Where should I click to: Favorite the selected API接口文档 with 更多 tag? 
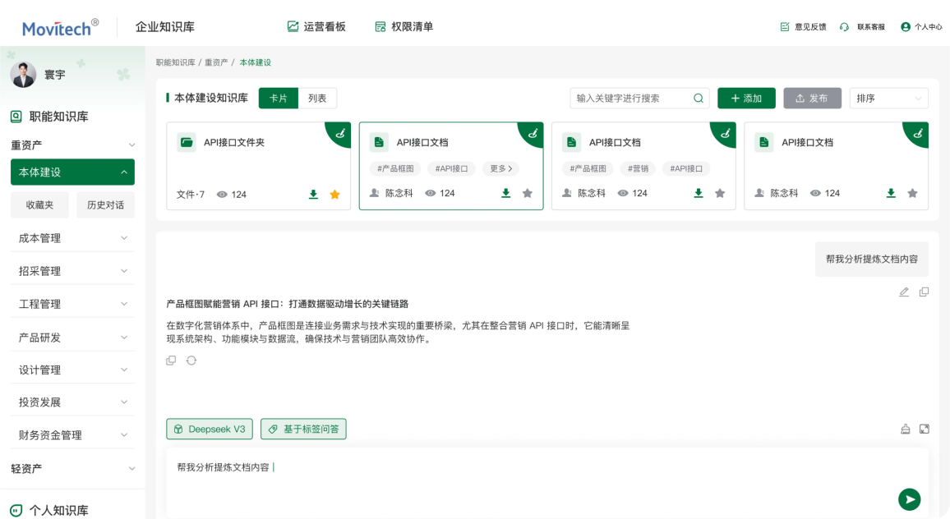click(x=528, y=193)
